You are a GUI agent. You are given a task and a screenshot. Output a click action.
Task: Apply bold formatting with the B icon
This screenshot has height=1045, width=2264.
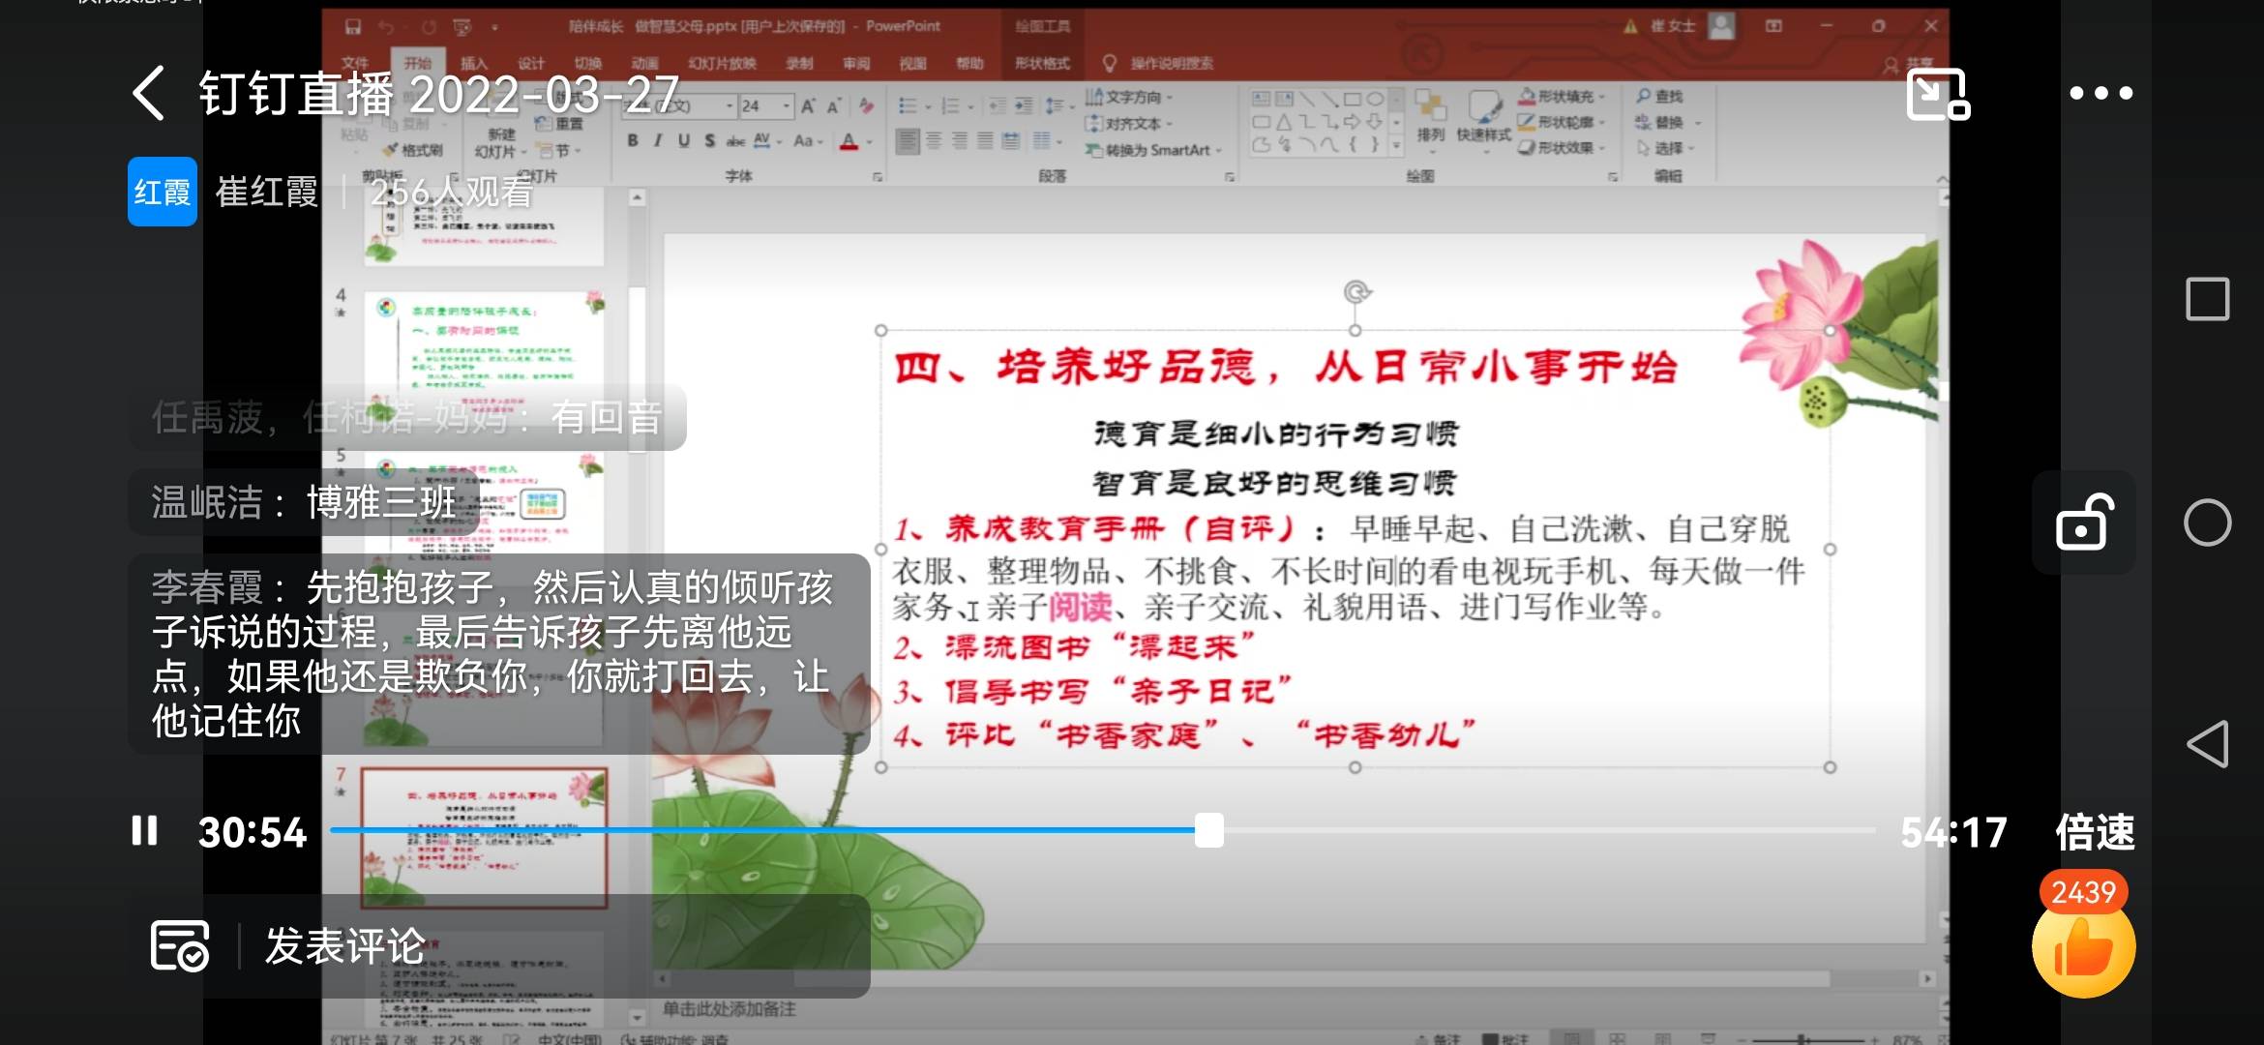click(x=631, y=139)
